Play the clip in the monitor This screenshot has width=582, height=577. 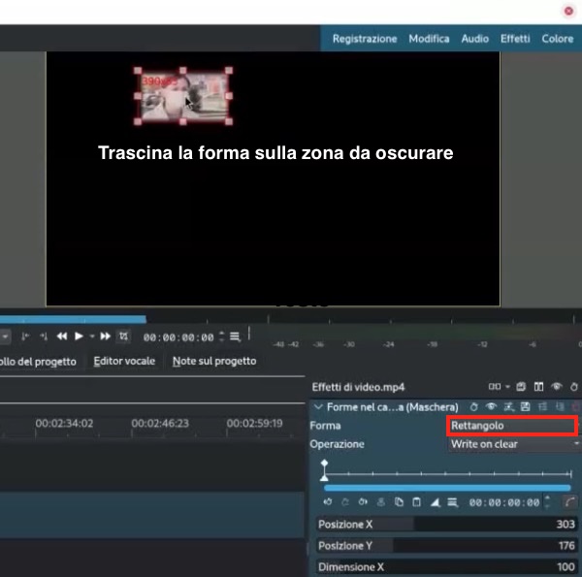pyautogui.click(x=79, y=337)
